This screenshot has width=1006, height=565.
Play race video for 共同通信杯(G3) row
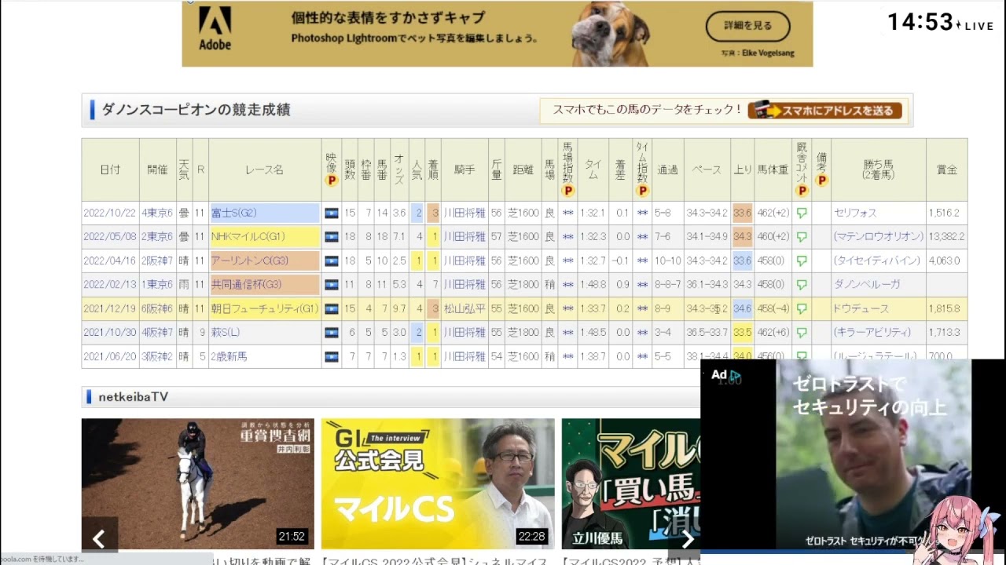point(331,284)
